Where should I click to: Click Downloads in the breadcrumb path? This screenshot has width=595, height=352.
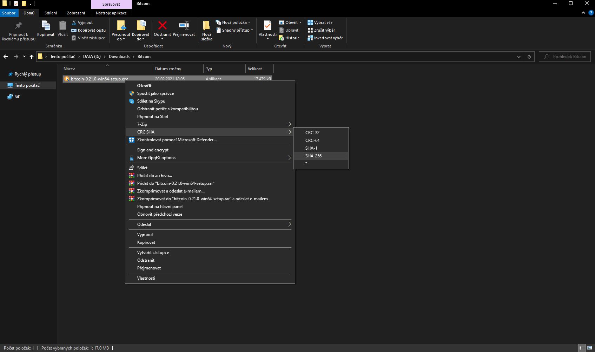point(119,57)
